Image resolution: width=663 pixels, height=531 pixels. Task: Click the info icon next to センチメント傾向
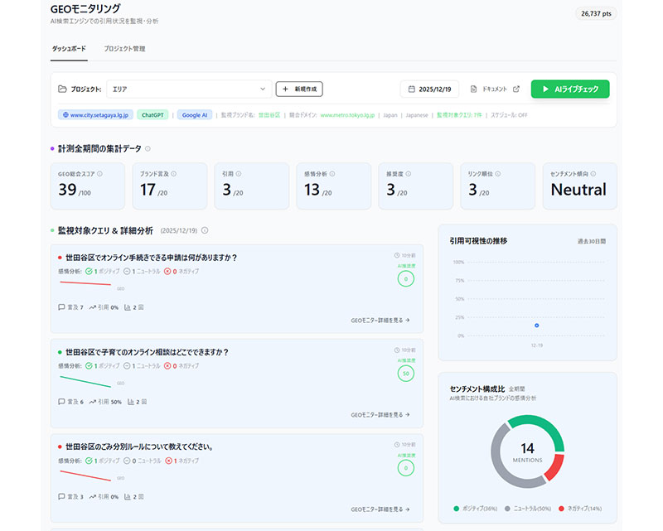pyautogui.click(x=593, y=174)
